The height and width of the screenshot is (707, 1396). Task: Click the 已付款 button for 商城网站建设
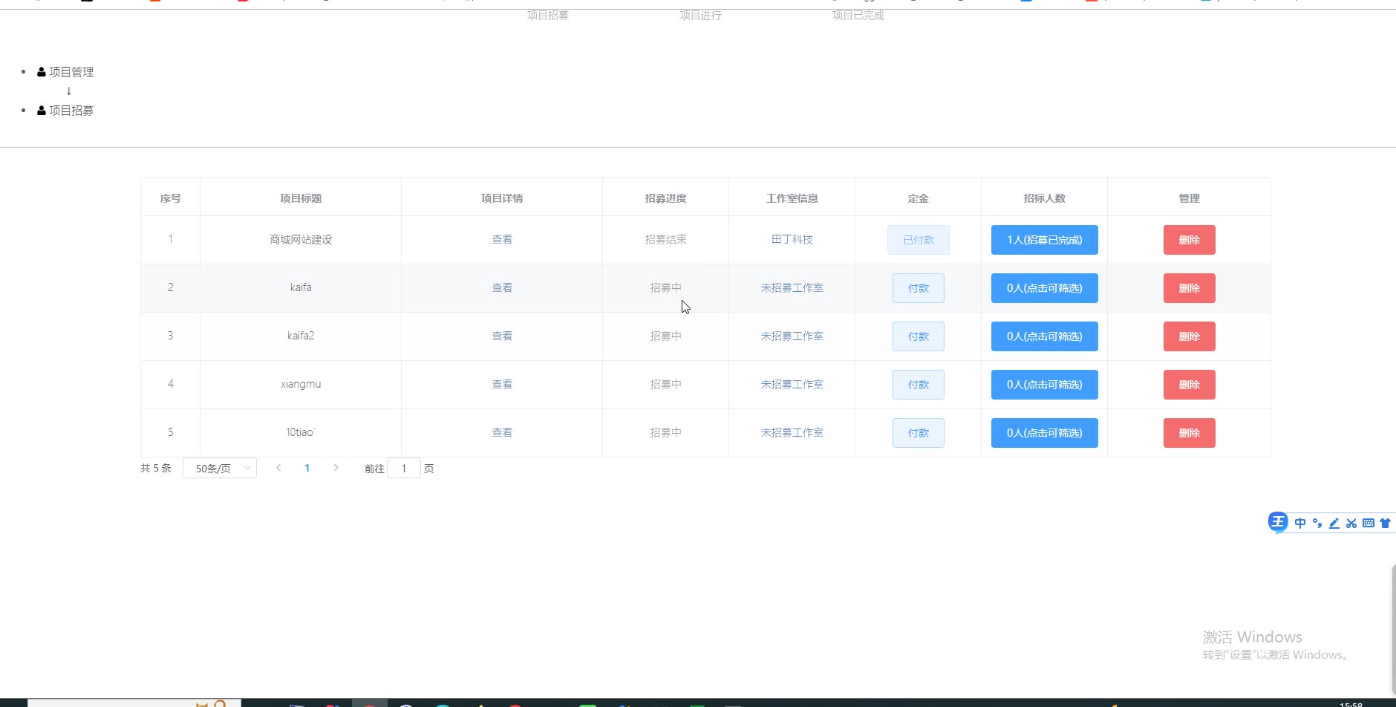pyautogui.click(x=919, y=240)
